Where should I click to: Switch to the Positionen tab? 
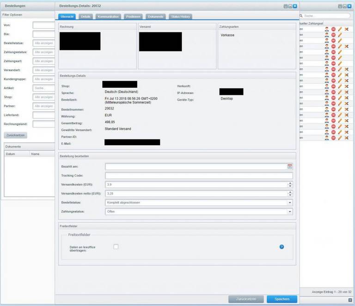[x=135, y=17]
